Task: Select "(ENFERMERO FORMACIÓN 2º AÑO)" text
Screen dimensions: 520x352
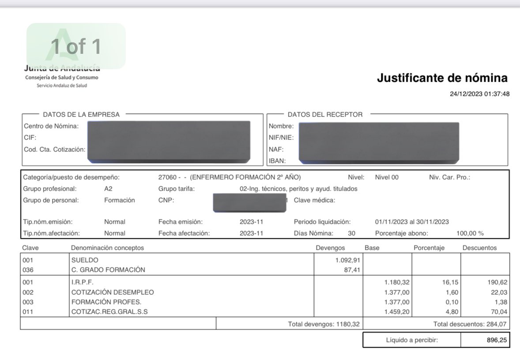Action: 245,177
